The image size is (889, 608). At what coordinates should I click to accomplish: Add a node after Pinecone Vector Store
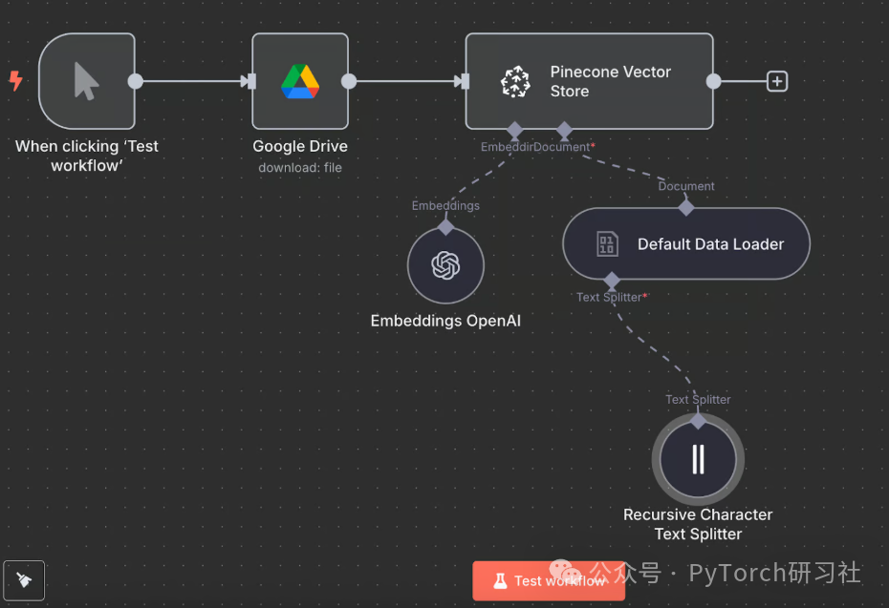tap(777, 81)
